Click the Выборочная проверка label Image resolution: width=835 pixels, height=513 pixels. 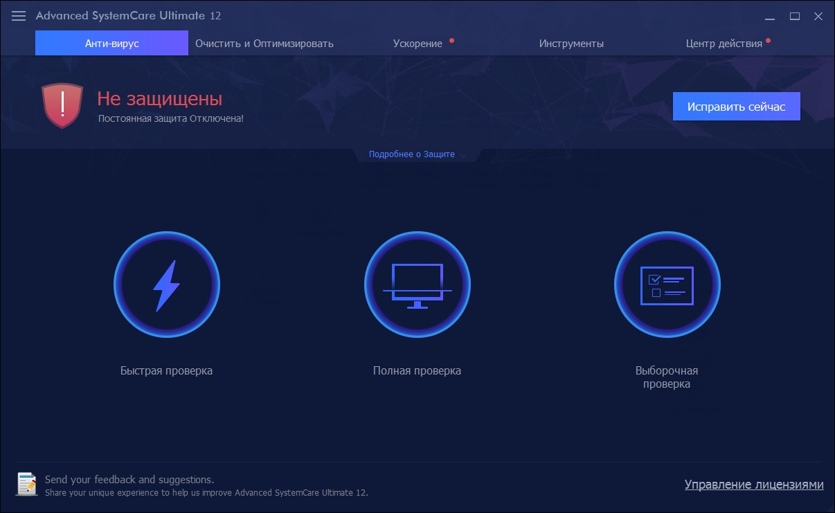pyautogui.click(x=667, y=377)
